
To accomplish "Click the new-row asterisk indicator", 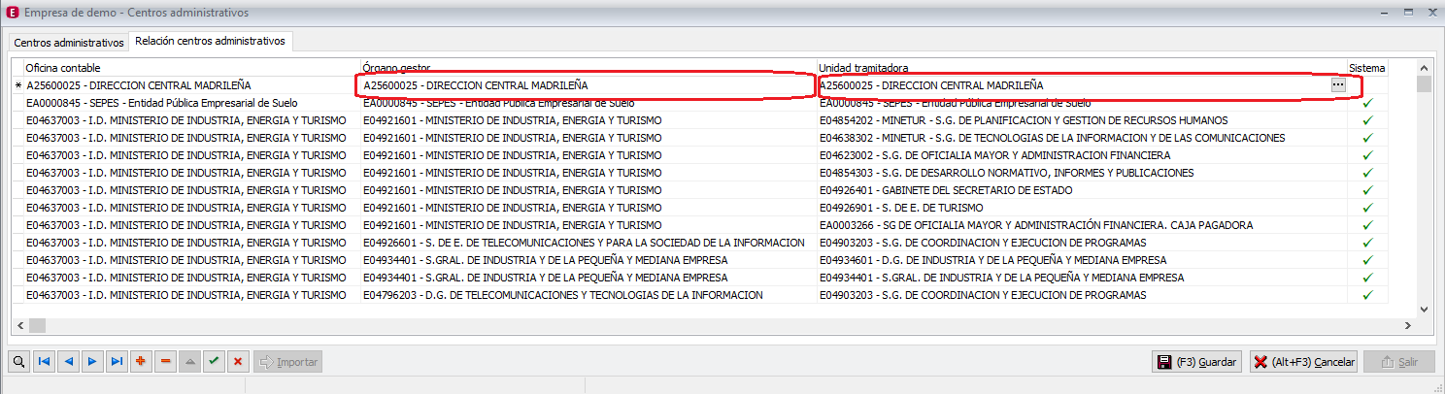I will [17, 86].
